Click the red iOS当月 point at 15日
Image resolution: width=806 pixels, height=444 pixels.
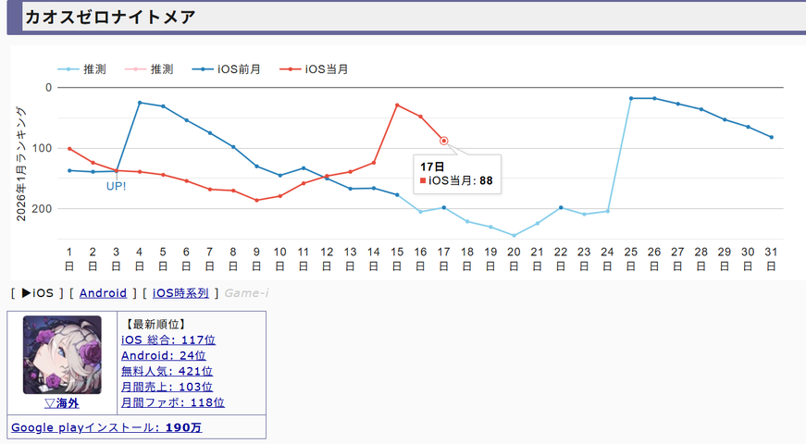pos(397,105)
